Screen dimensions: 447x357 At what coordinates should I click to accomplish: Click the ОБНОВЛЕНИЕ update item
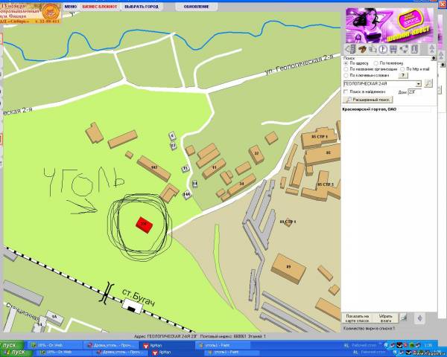(x=196, y=7)
